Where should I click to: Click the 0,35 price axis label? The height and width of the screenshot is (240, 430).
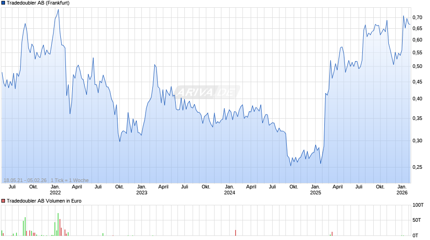coord(417,118)
